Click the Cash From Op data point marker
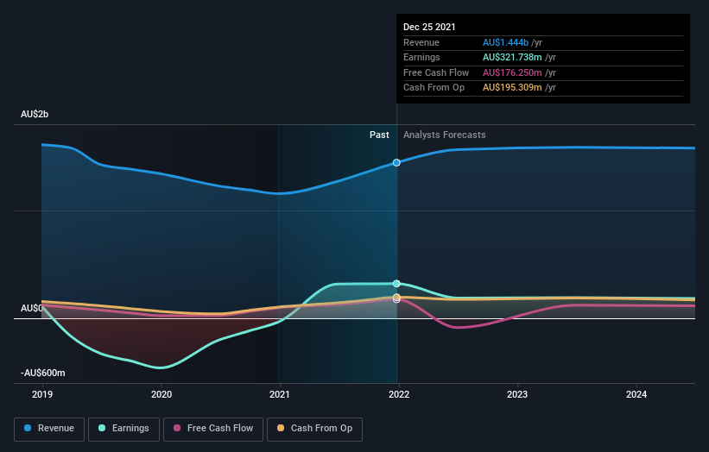Image resolution: width=709 pixels, height=452 pixels. point(396,297)
